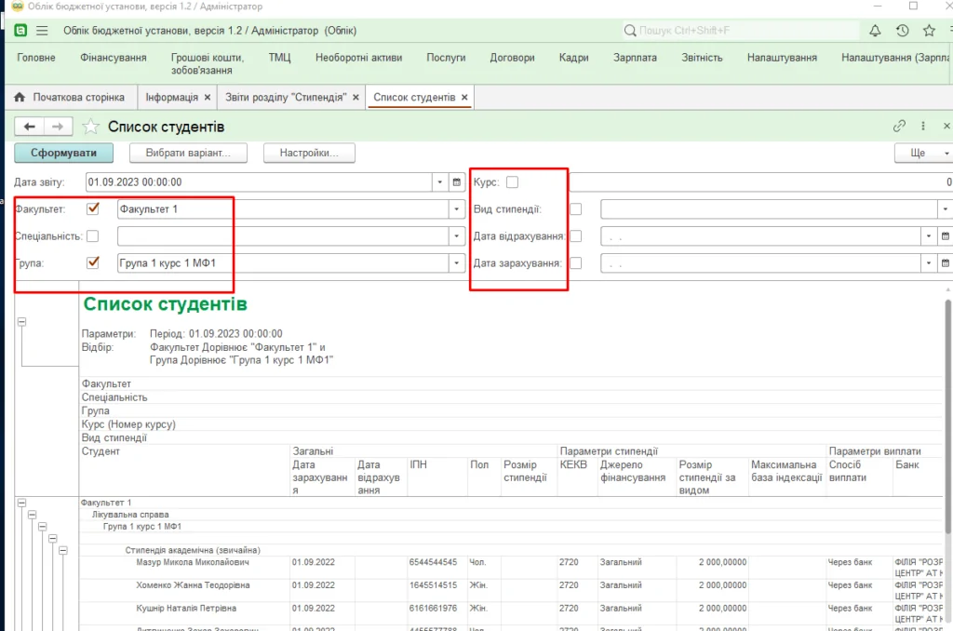
Task: Enable the Дата зарахування filter checkbox
Action: pos(575,263)
